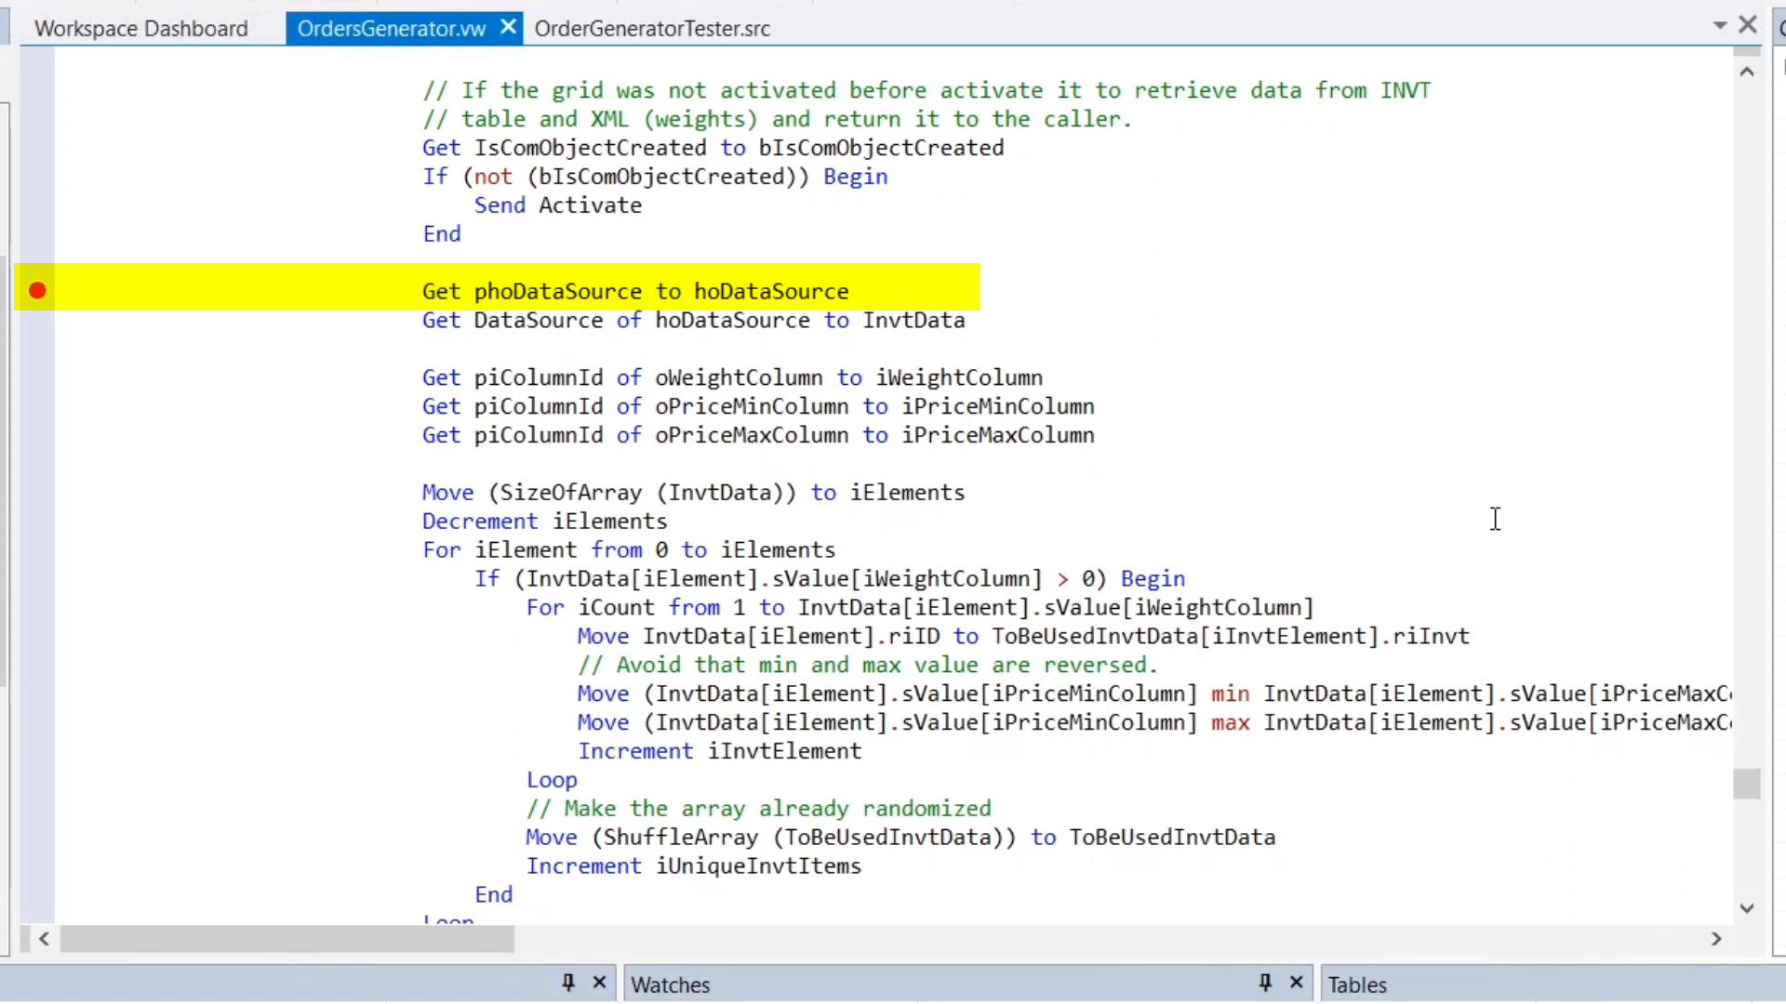Select the OrdersGenerator.vw tab
The width and height of the screenshot is (1786, 1004).
tap(391, 29)
